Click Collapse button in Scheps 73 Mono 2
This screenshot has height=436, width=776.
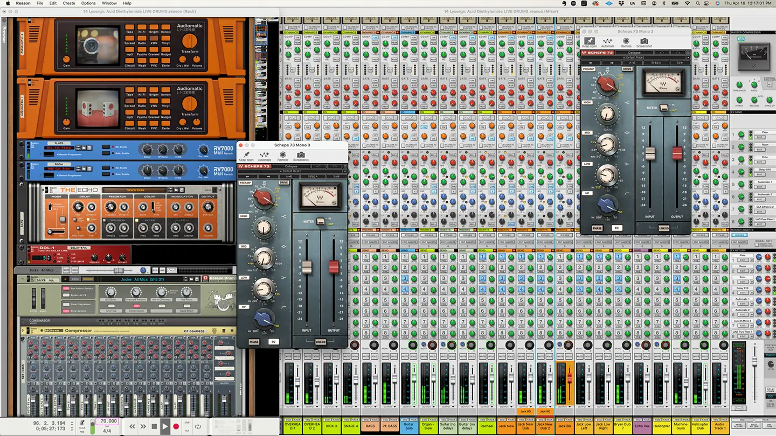(x=634, y=52)
